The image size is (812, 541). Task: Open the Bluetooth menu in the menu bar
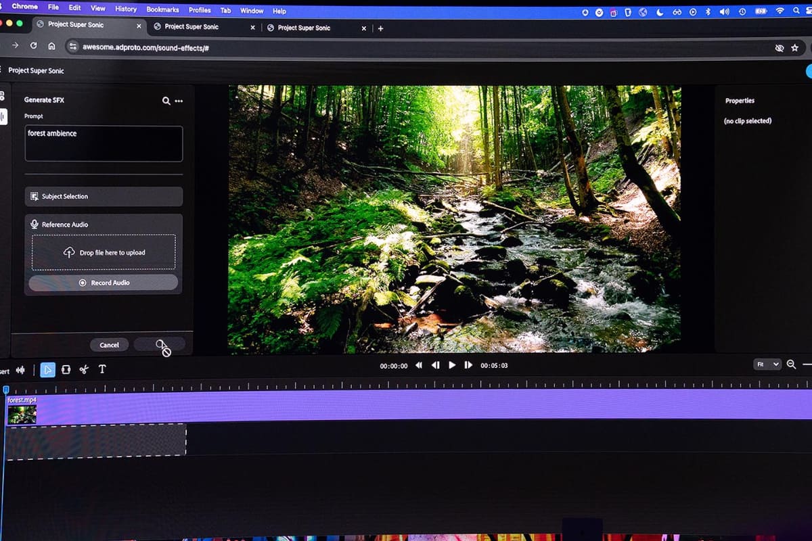[x=708, y=11]
